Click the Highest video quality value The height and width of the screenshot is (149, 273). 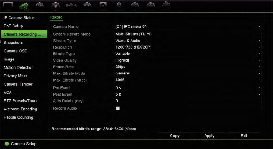coord(122,60)
